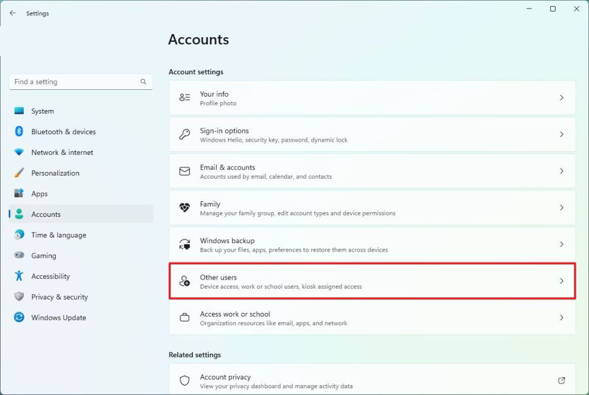589x395 pixels.
Task: Open the Email & accounts setting
Action: [x=372, y=171]
